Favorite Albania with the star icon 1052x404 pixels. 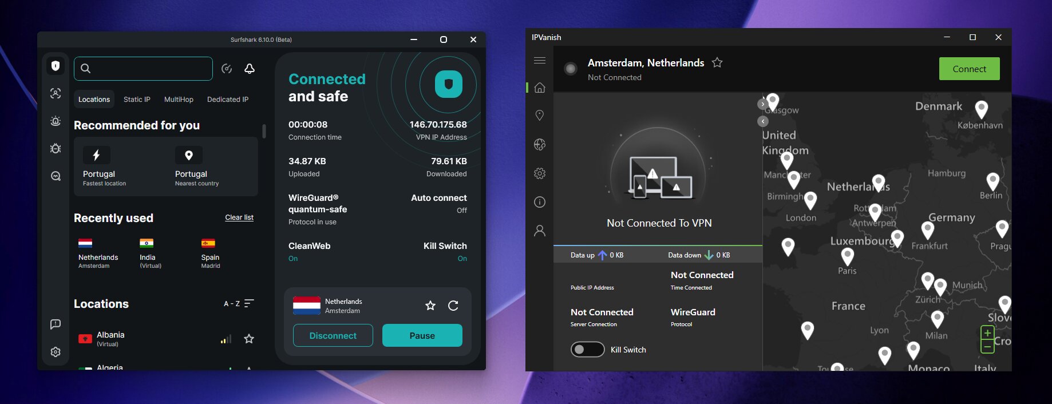tap(249, 339)
